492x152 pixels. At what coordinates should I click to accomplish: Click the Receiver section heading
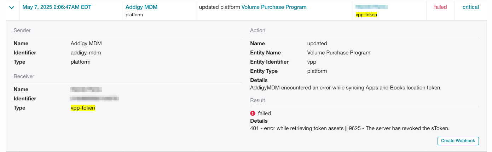pyautogui.click(x=24, y=76)
